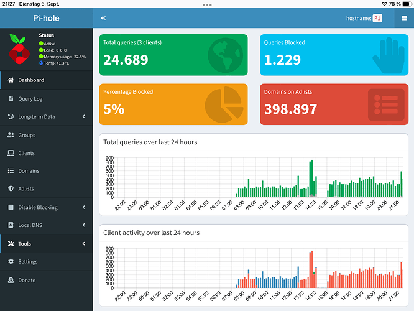The height and width of the screenshot is (311, 414).
Task: Click the Pi-hole title link
Action: coord(47,18)
